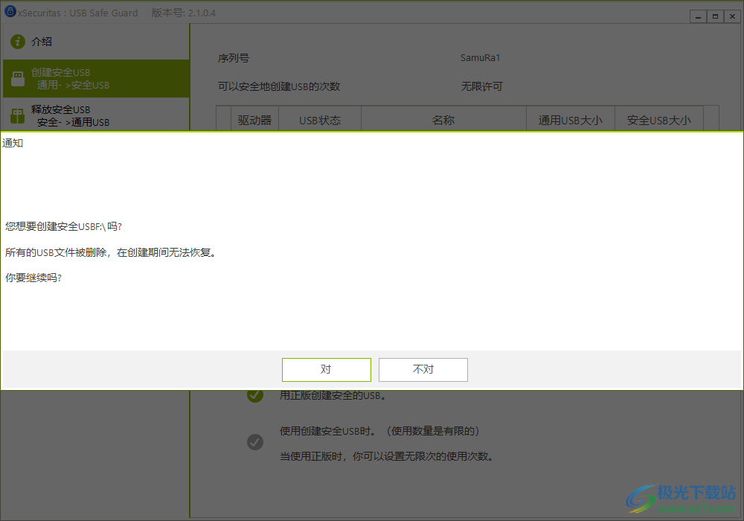
Task: Click the USB状态 column header
Action: click(x=319, y=118)
